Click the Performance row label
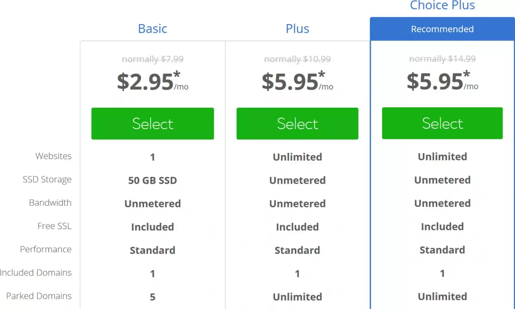This screenshot has width=515, height=309. pos(46,249)
